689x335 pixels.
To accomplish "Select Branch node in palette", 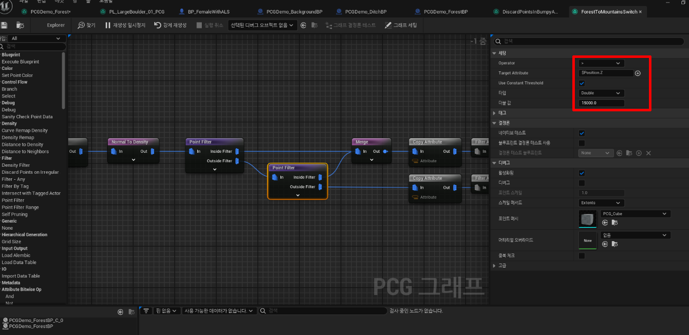I will tap(10, 89).
